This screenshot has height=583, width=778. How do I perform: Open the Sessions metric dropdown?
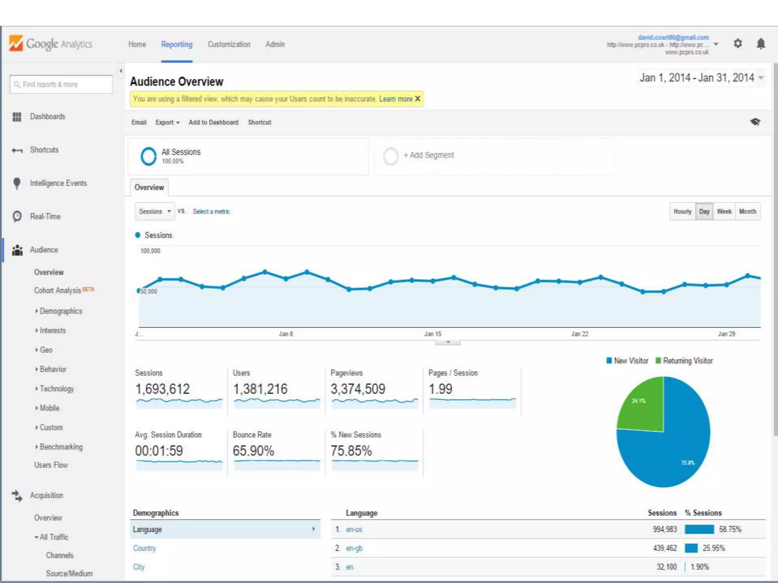(x=155, y=211)
